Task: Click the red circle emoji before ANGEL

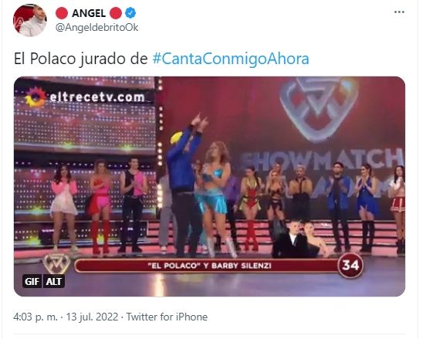Action: [62, 13]
